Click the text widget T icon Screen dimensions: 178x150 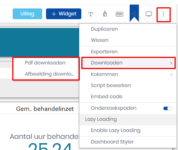[91, 14]
